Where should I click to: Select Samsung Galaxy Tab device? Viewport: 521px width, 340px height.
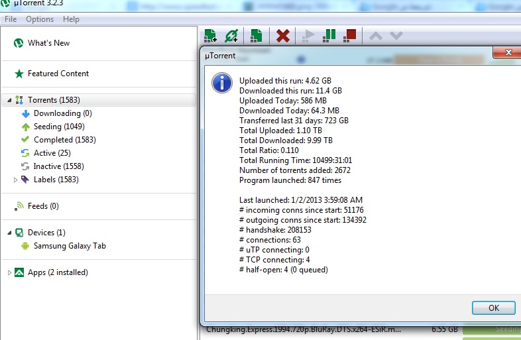[x=70, y=246]
